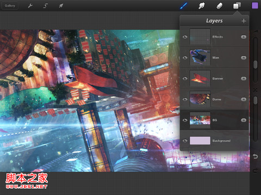Open the Actions wrench menu
Screen dimensions: 261x195
(x=30, y=5)
